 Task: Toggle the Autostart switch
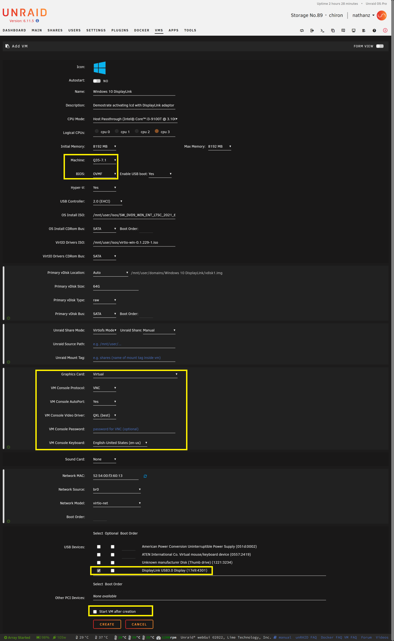pyautogui.click(x=97, y=81)
